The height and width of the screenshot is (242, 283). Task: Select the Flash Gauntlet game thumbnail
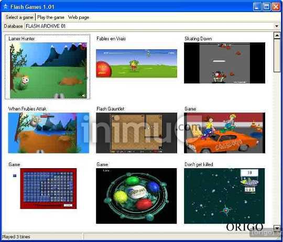click(x=136, y=133)
